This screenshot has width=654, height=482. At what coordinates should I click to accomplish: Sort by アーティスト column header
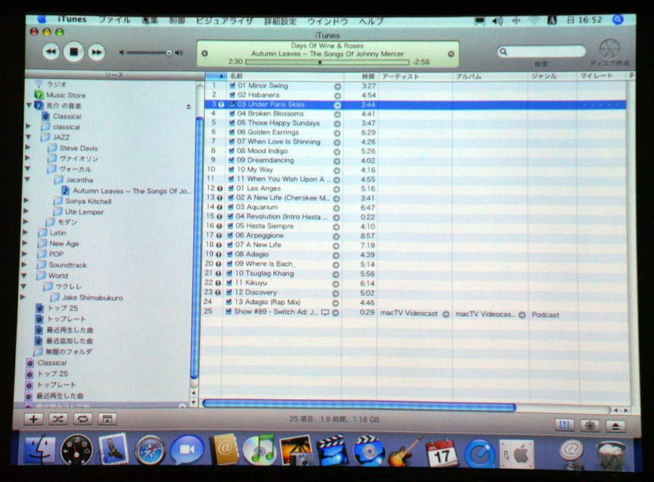coord(415,77)
